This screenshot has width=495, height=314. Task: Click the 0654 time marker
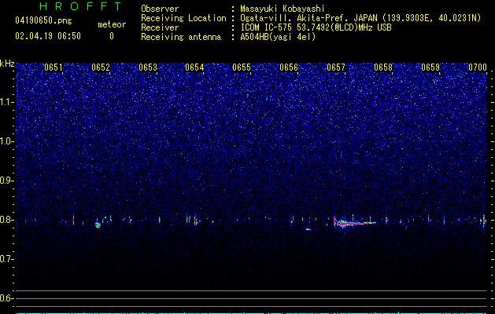tap(194, 68)
